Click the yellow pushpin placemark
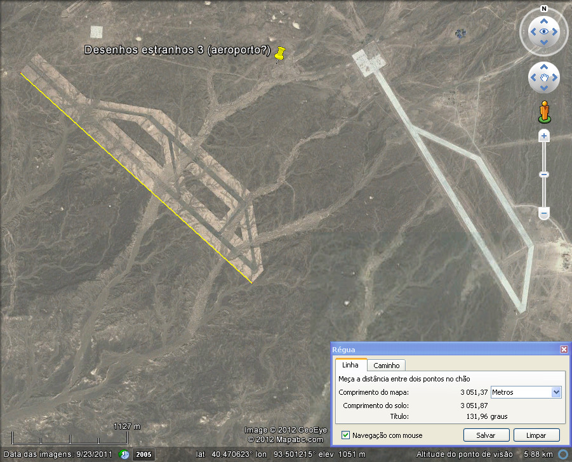572x462 pixels. click(279, 55)
